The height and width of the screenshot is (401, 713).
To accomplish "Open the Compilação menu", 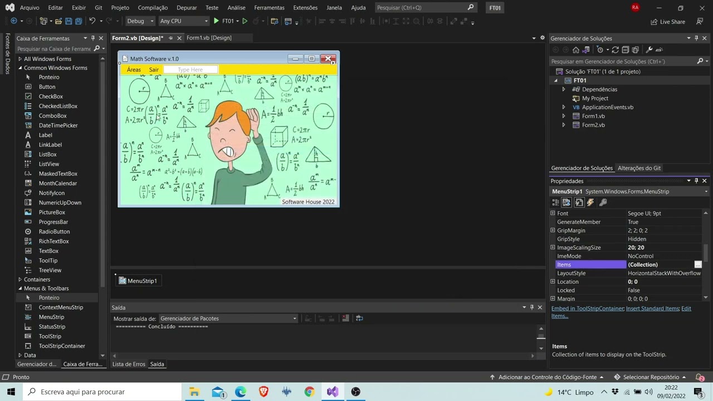I will coord(153,8).
